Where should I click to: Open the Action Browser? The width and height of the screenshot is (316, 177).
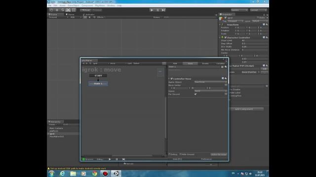[x=219, y=154]
